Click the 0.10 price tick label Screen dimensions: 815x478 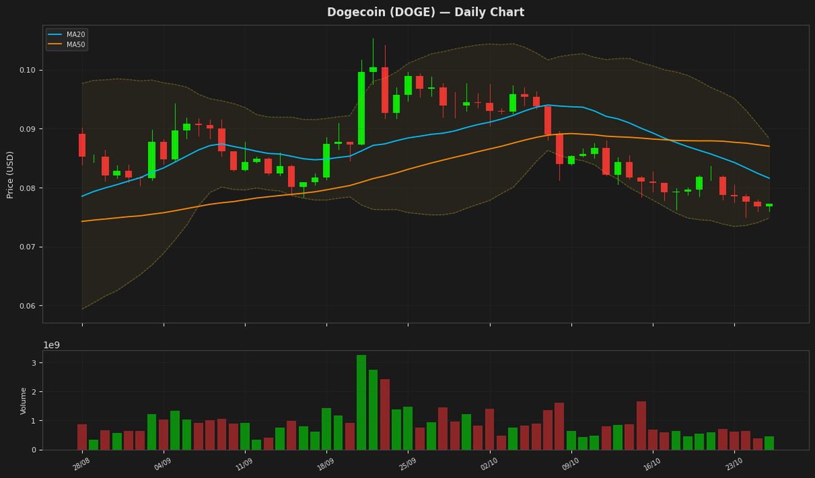point(28,71)
